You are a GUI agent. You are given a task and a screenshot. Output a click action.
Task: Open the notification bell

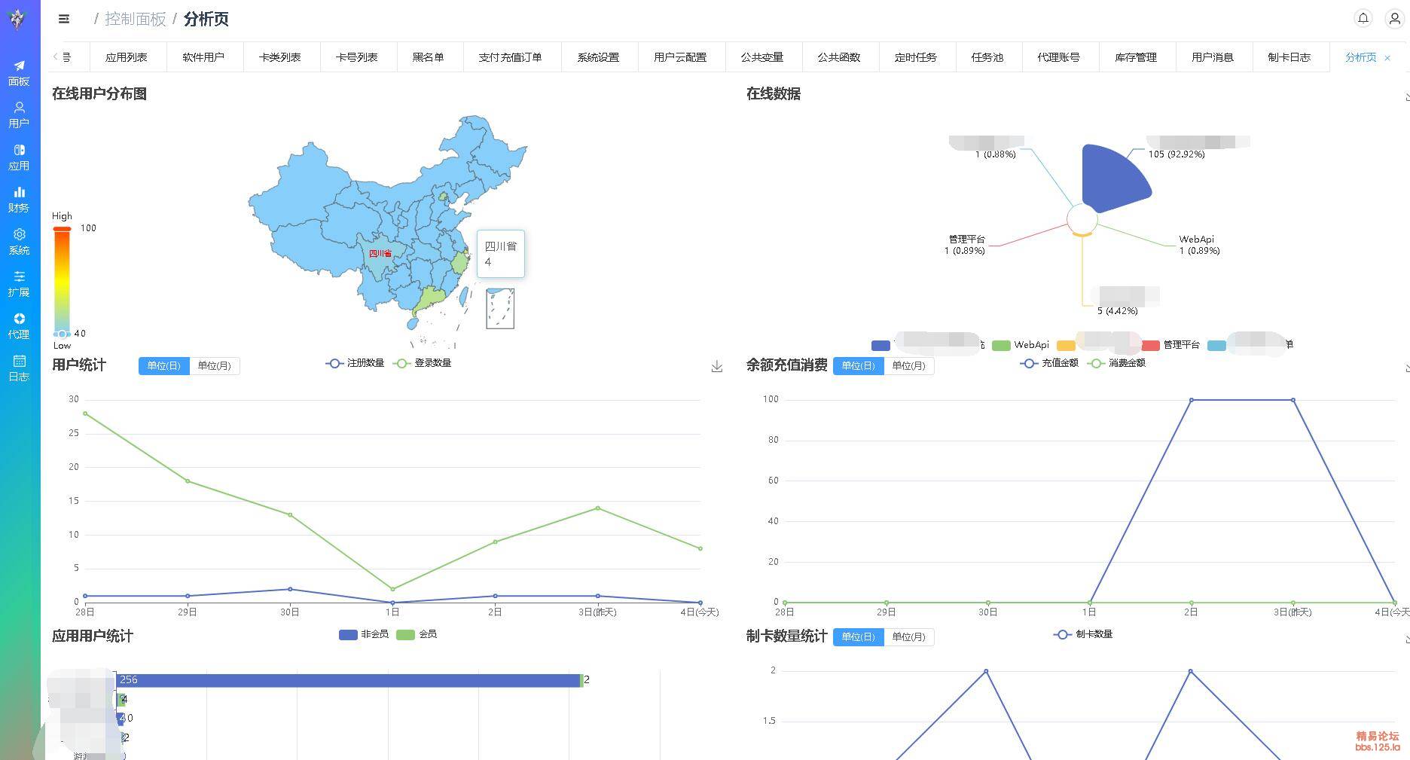pyautogui.click(x=1363, y=18)
